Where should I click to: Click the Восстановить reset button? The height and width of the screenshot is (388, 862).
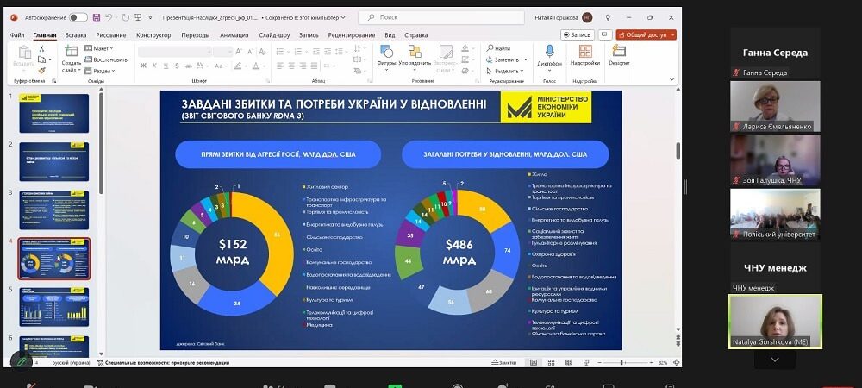(x=105, y=59)
